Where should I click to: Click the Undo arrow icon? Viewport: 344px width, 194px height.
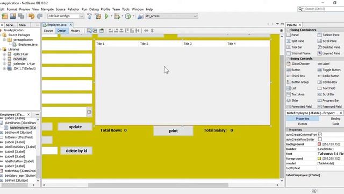(31, 16)
